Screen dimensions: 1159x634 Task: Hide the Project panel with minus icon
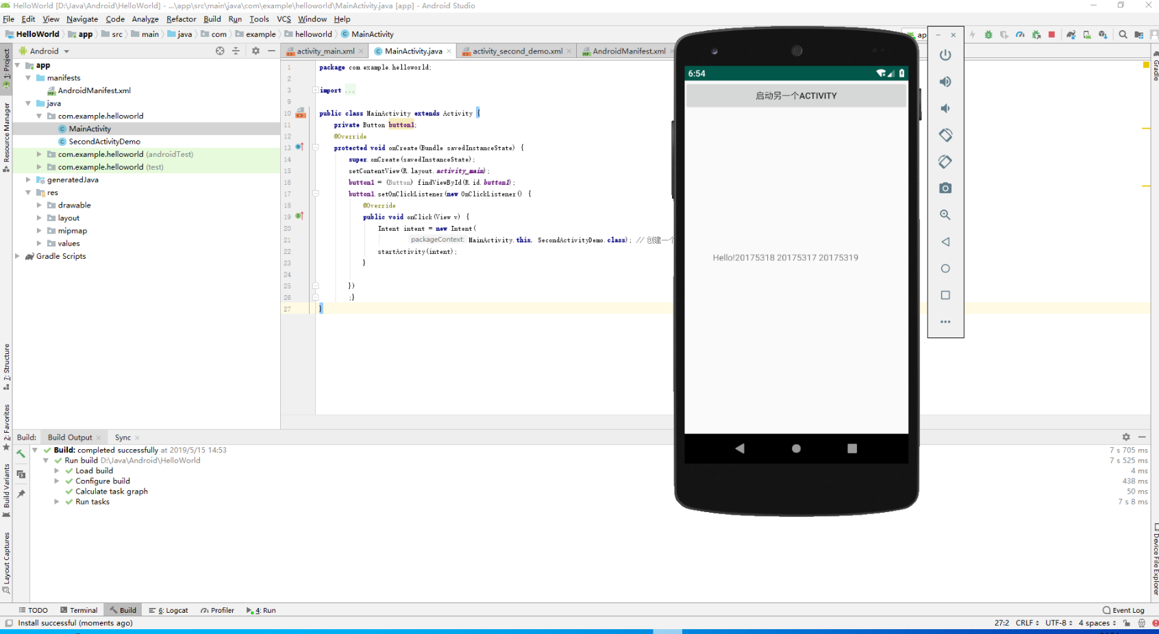pos(271,51)
